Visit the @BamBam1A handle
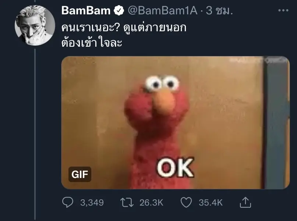297x221 pixels. (x=163, y=10)
